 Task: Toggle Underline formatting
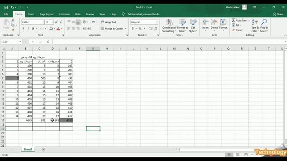[33, 29]
